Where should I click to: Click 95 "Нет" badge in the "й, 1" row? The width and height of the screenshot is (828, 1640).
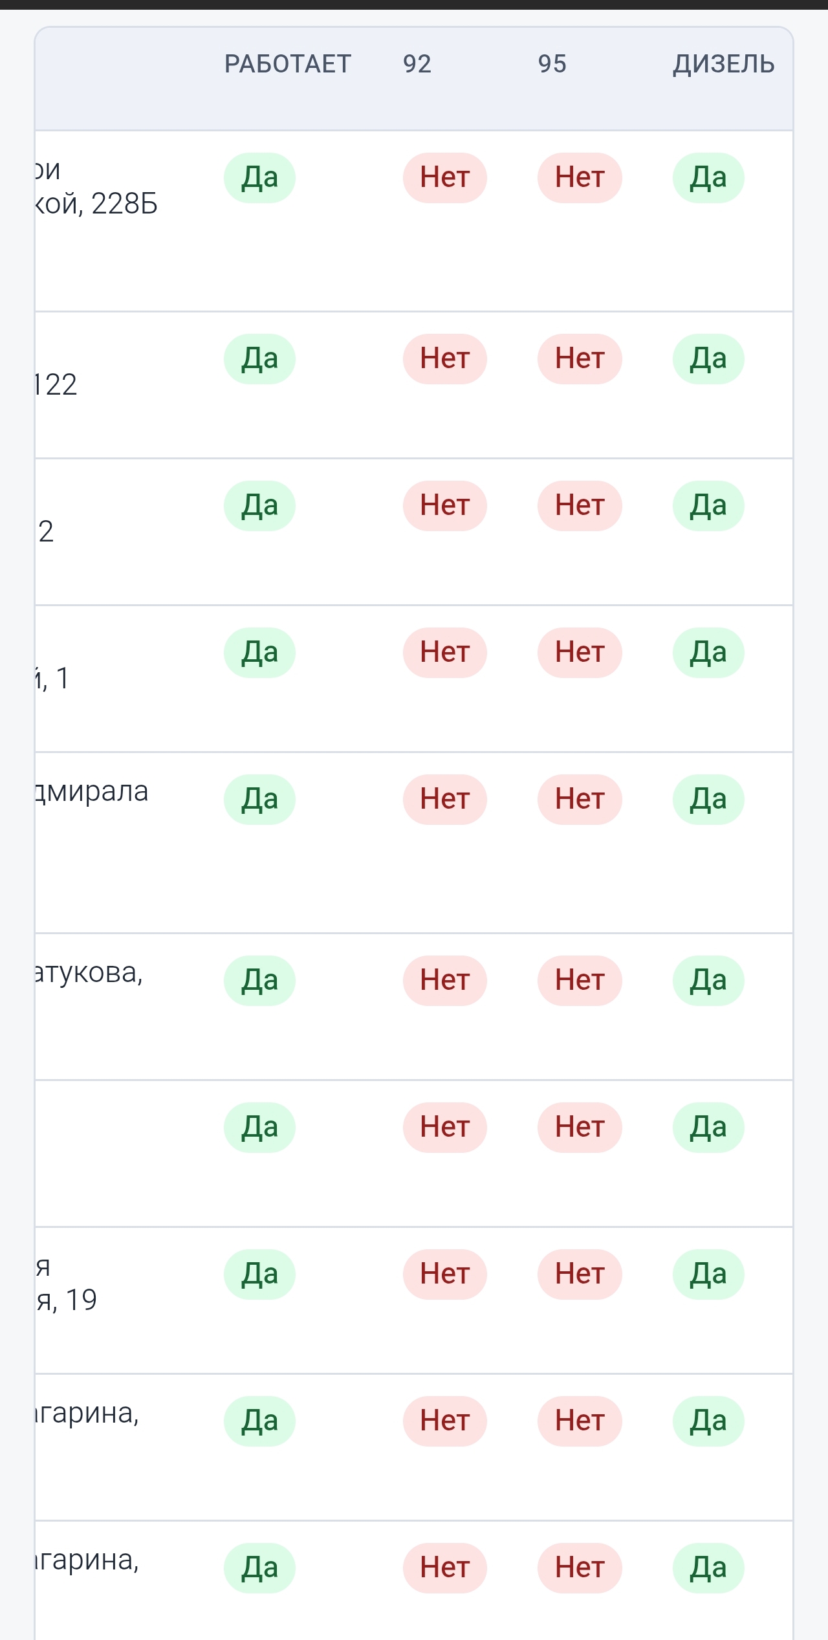pos(580,652)
